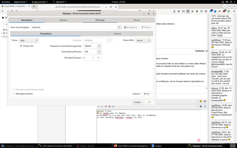Open the power icon in top bar
Viewport: 237px width, 148px height.
click(x=231, y=2)
